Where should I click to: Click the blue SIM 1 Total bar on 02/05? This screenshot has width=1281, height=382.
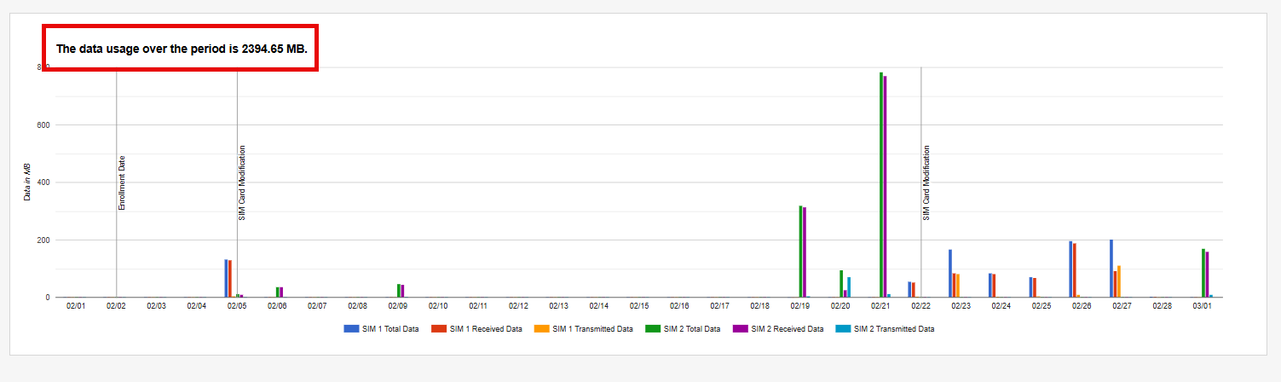tap(226, 278)
